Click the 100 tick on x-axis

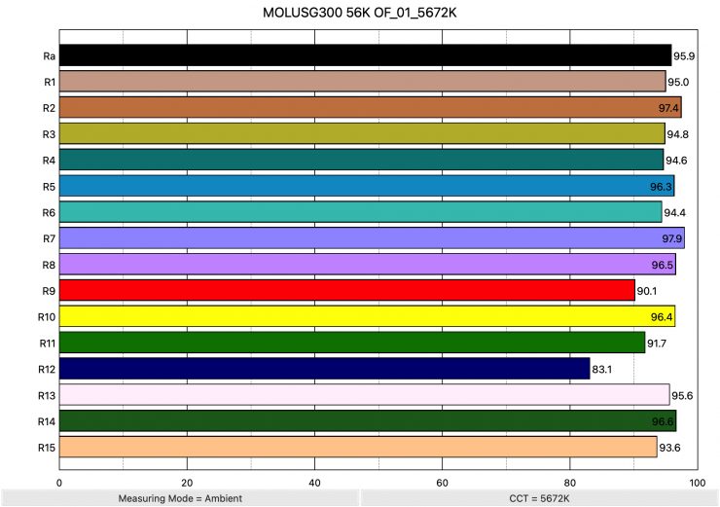click(x=697, y=481)
